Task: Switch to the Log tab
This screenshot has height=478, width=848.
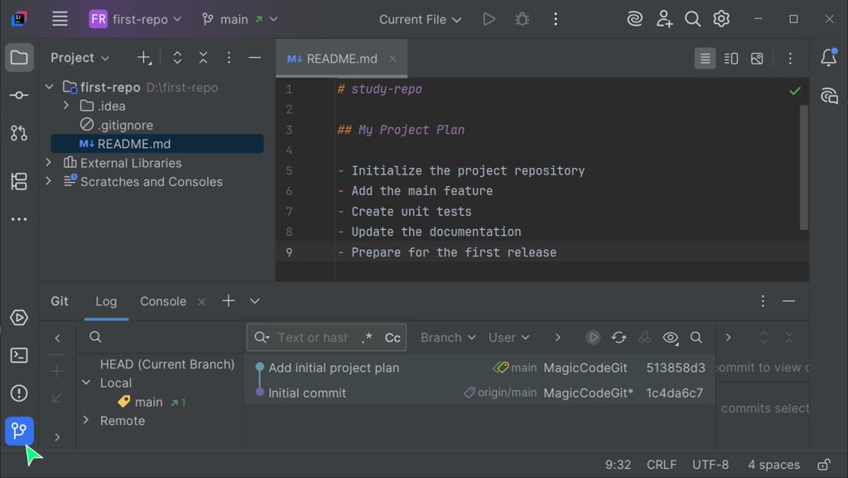Action: 106,301
